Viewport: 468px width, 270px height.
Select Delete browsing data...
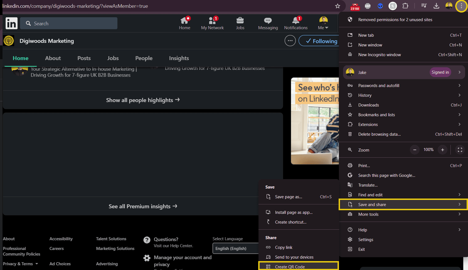point(403,134)
